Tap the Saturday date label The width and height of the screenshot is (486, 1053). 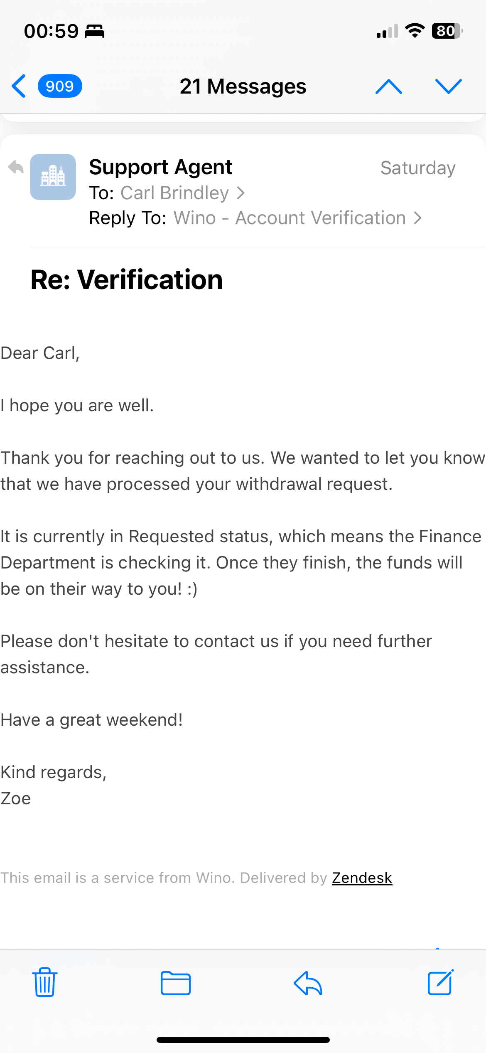click(x=418, y=168)
